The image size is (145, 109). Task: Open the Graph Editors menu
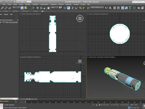coord(44,5)
